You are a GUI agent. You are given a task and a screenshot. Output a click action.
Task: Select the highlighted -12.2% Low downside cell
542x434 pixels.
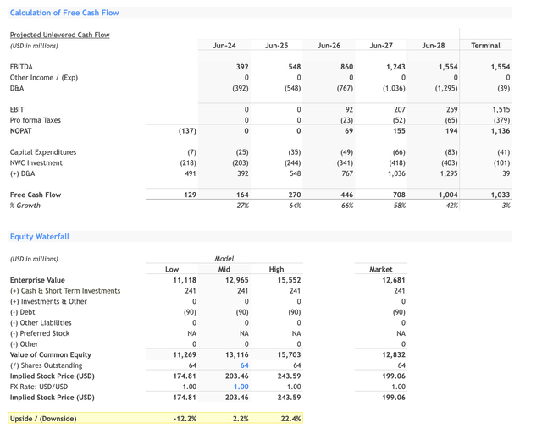tap(184, 419)
